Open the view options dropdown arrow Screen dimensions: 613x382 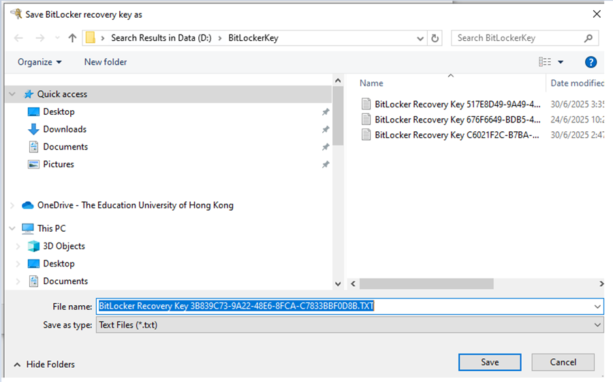[561, 62]
